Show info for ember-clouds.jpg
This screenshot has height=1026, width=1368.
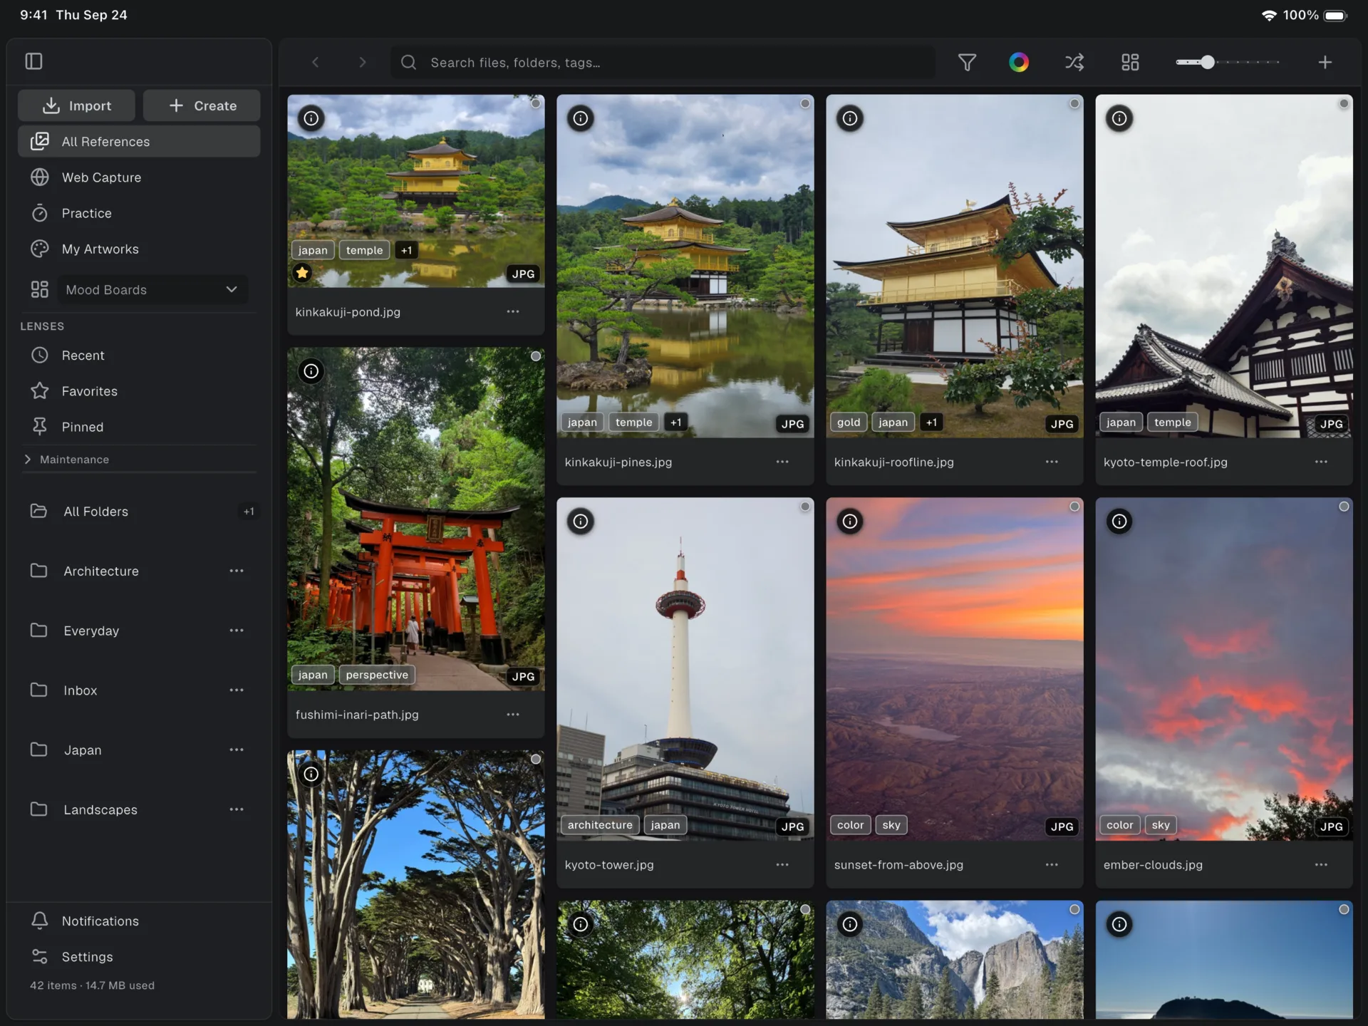tap(1119, 522)
